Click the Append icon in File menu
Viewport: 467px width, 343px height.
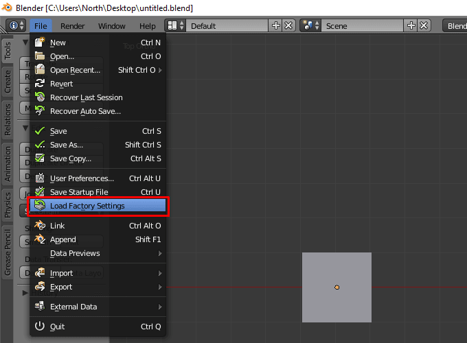40,239
